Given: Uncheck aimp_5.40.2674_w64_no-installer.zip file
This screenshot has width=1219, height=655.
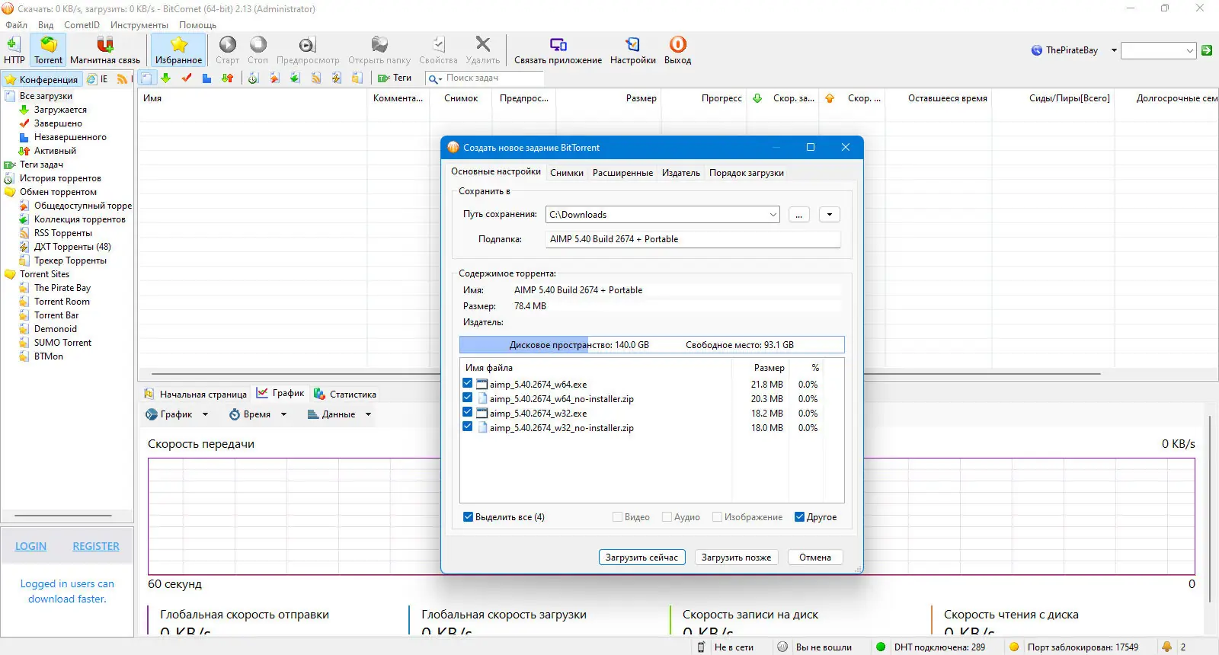Looking at the screenshot, I should (x=467, y=398).
